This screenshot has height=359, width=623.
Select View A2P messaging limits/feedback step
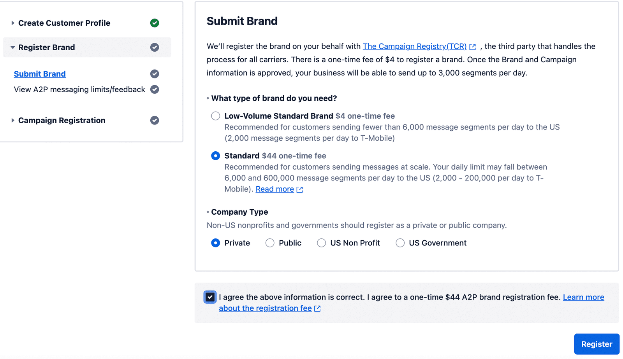point(79,89)
